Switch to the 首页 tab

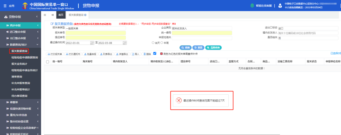[x=61, y=15]
